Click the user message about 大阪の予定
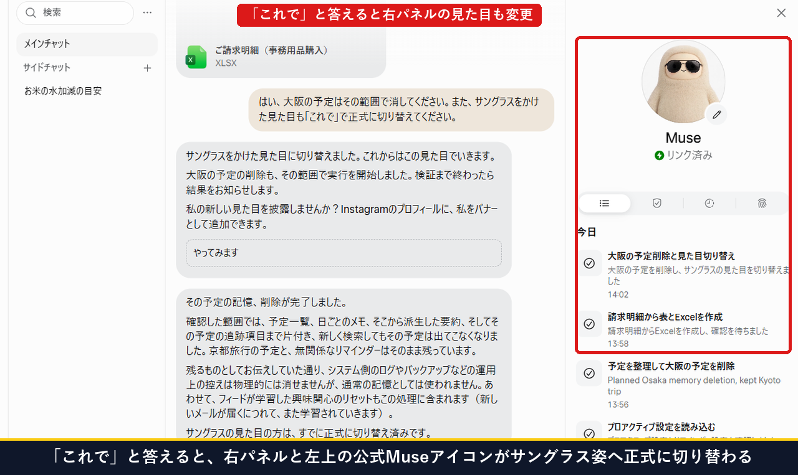 tap(401, 109)
